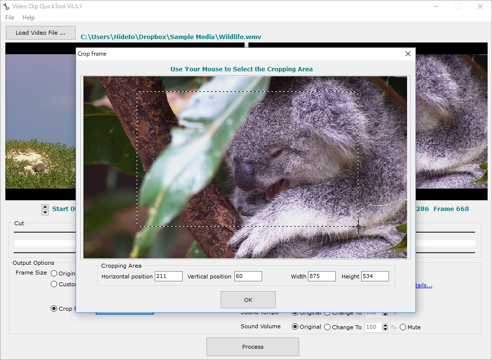Select the Width input box
The height and width of the screenshot is (360, 492).
(322, 276)
